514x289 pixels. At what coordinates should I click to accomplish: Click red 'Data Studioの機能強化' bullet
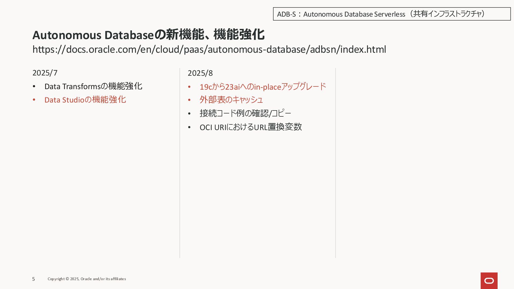(x=85, y=100)
